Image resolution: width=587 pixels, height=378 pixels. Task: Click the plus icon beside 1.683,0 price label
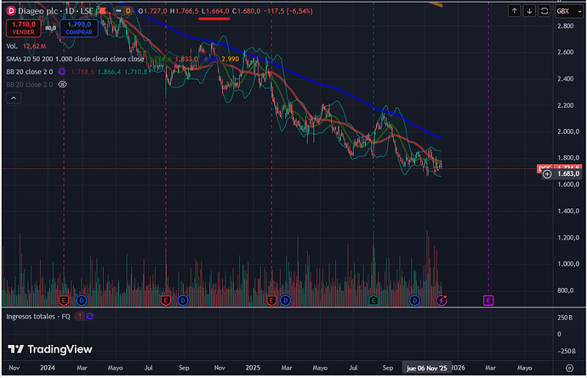tap(547, 174)
